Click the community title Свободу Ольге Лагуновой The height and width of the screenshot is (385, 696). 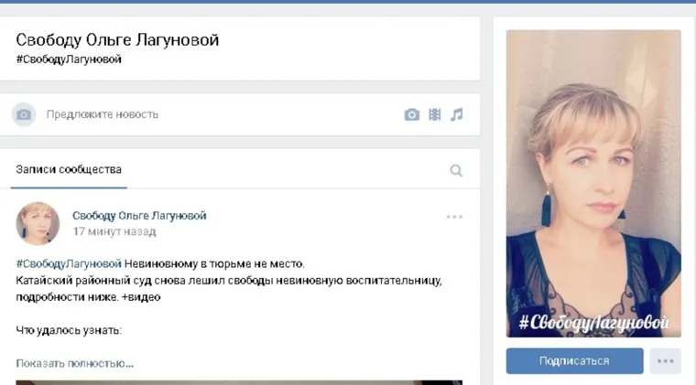pos(117,40)
